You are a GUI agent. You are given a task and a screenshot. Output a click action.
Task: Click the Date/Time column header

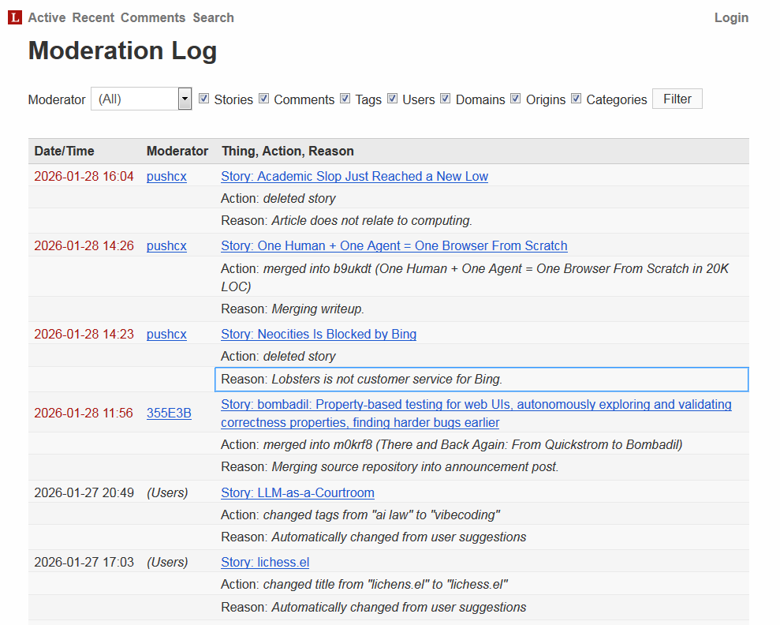(x=64, y=151)
